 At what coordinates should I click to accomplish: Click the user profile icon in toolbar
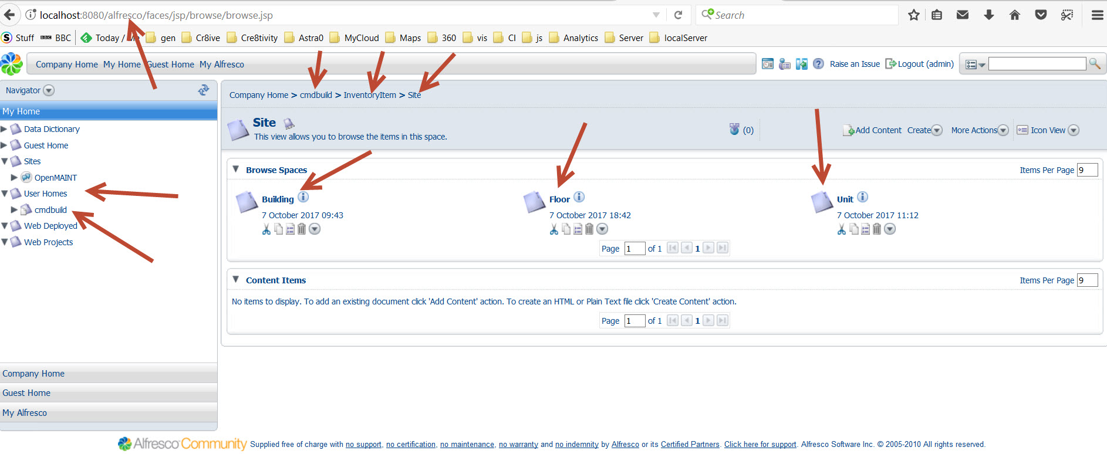click(x=784, y=64)
